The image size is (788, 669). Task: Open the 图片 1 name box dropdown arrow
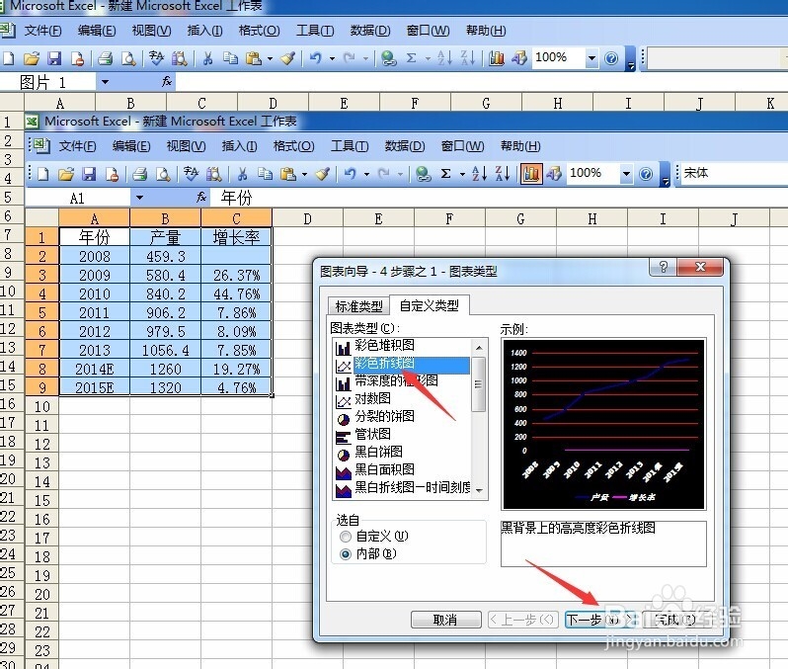pos(105,82)
